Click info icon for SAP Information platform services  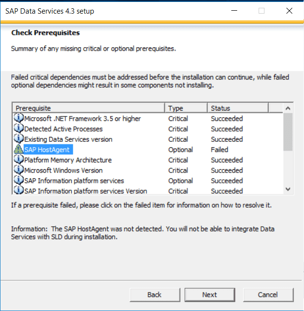[19, 180]
